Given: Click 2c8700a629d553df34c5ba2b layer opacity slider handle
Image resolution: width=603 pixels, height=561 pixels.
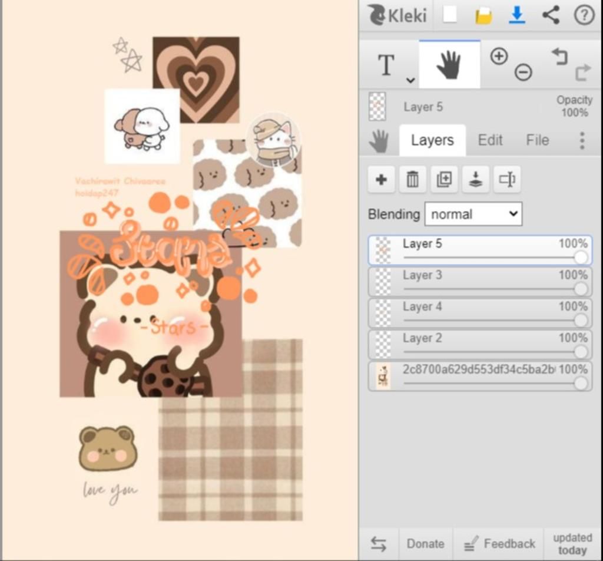Looking at the screenshot, I should click(x=581, y=383).
